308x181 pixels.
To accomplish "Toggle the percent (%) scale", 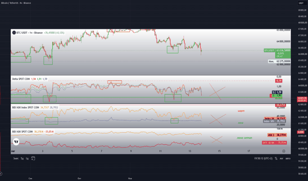I will tap(276, 159).
